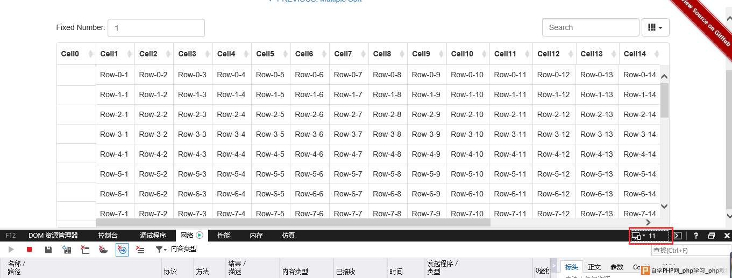Sort by Cell1 using its sort arrows
Screen dimensions: 732x278
coord(129,54)
